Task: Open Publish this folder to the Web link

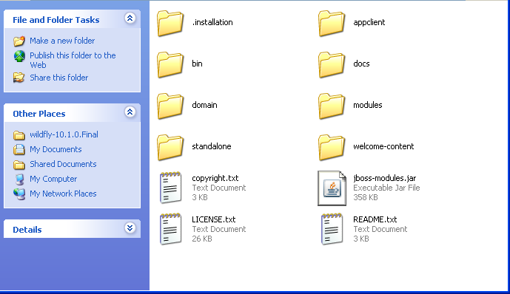Action: point(73,60)
